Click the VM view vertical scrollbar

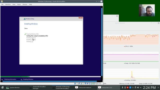102,42
